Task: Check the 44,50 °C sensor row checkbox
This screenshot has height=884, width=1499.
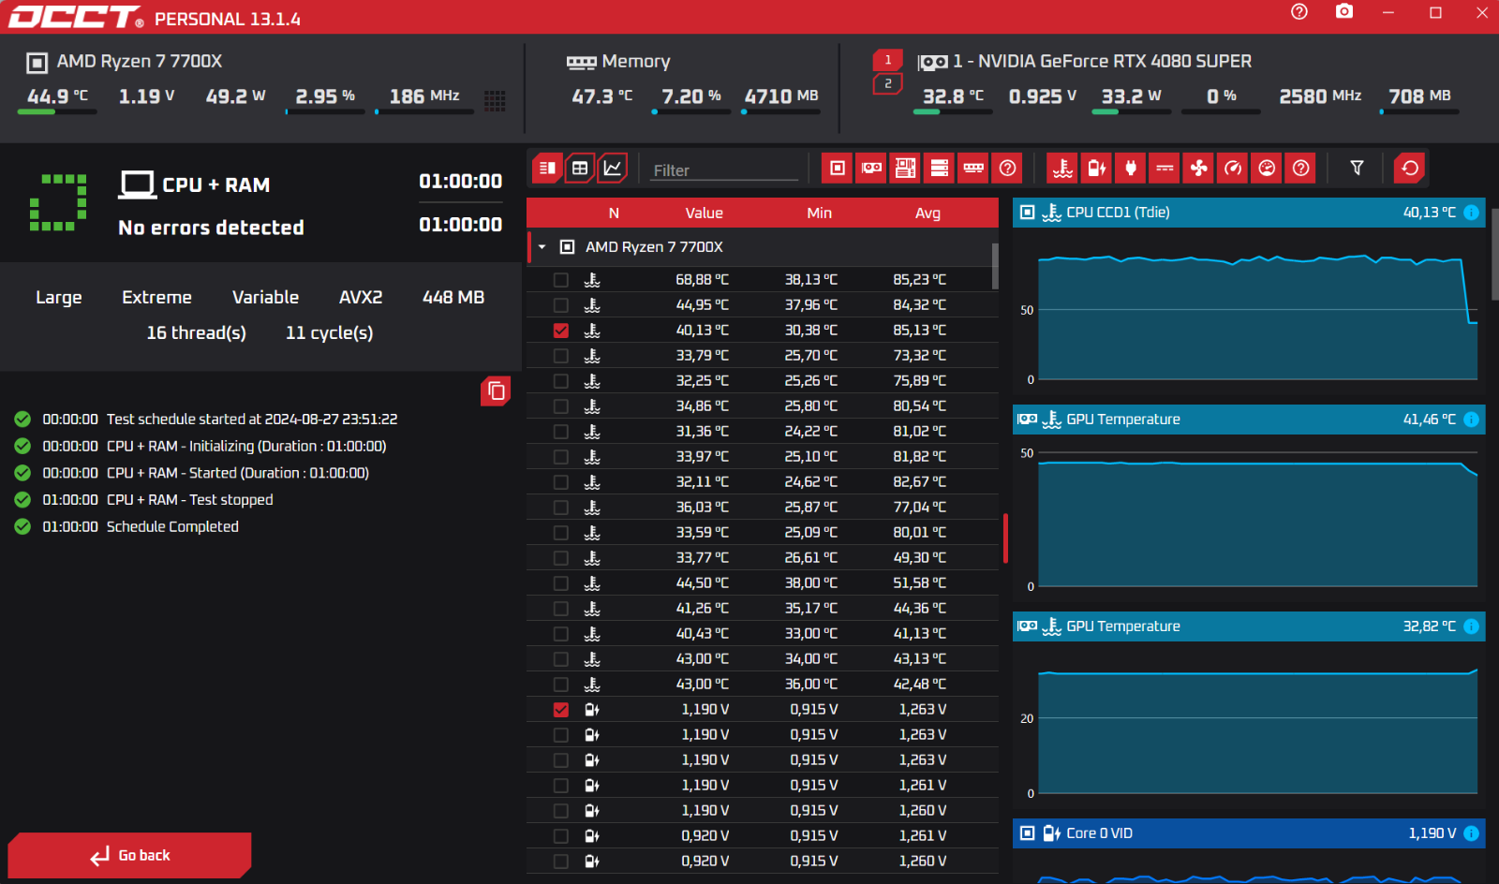Action: 560,583
